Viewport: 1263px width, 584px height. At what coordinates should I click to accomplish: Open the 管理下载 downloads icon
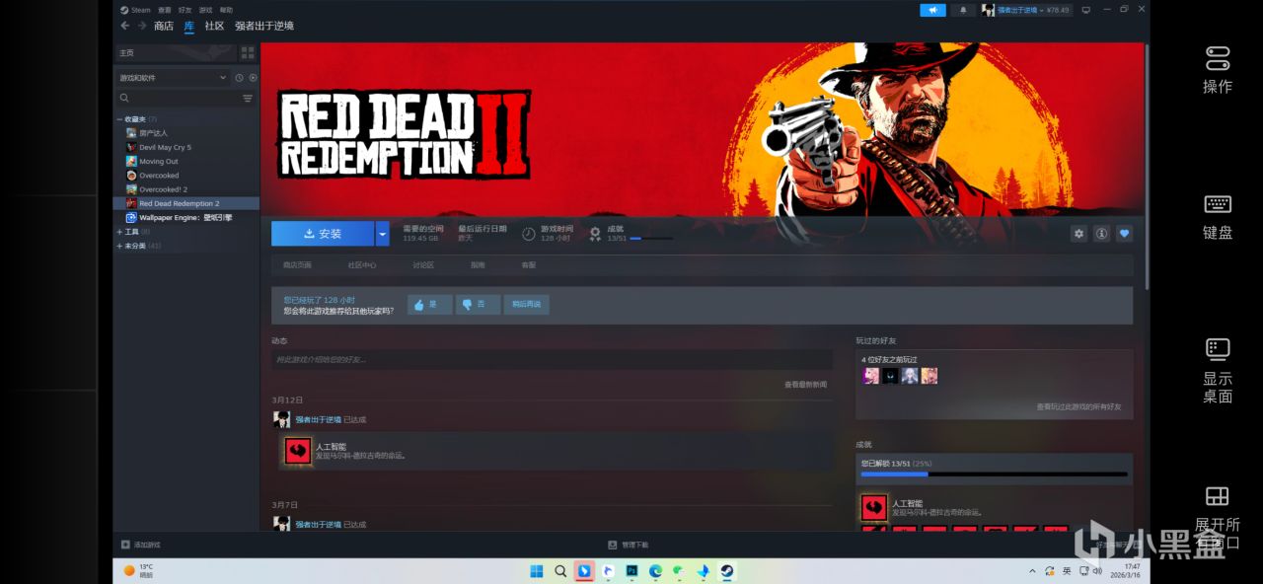[x=613, y=545]
